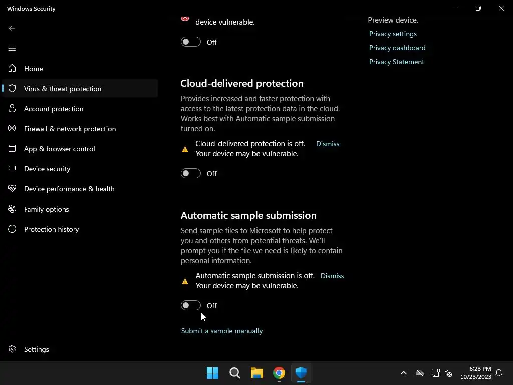This screenshot has height=385, width=513.
Task: Click 'Cloud-delivered protection is off.' warning text
Action: 250,144
